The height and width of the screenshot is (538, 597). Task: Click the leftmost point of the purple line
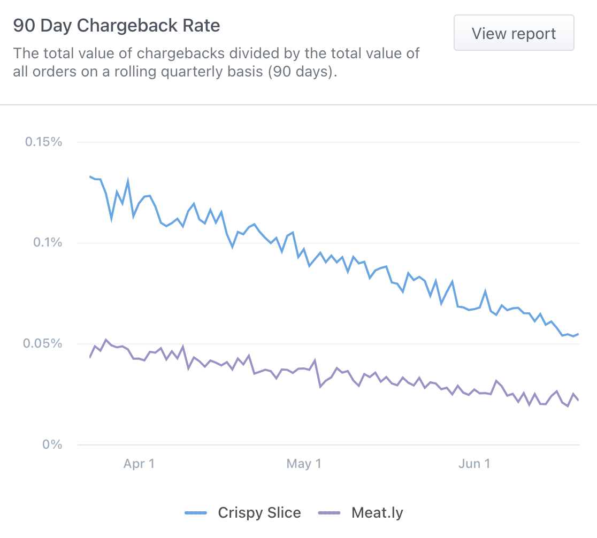(x=90, y=357)
